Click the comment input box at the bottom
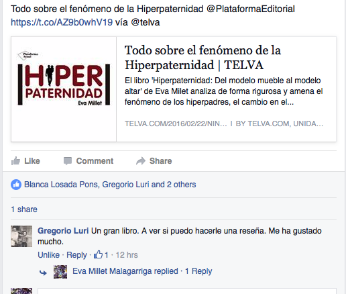 (187, 291)
